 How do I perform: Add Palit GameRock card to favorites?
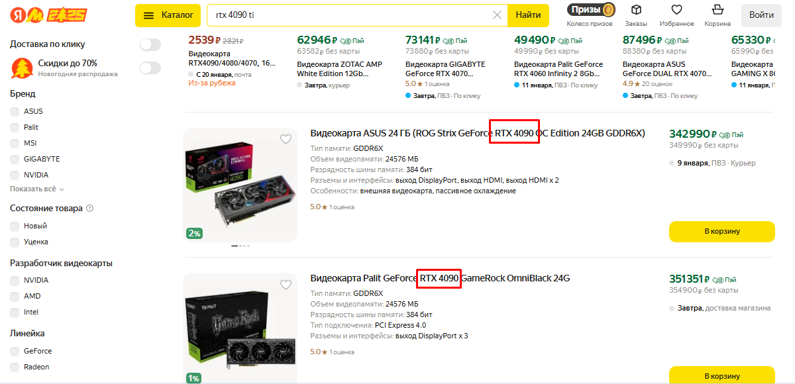click(286, 285)
